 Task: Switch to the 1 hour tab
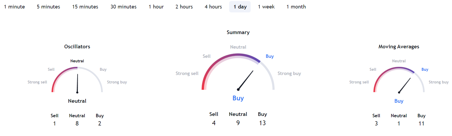(x=156, y=7)
